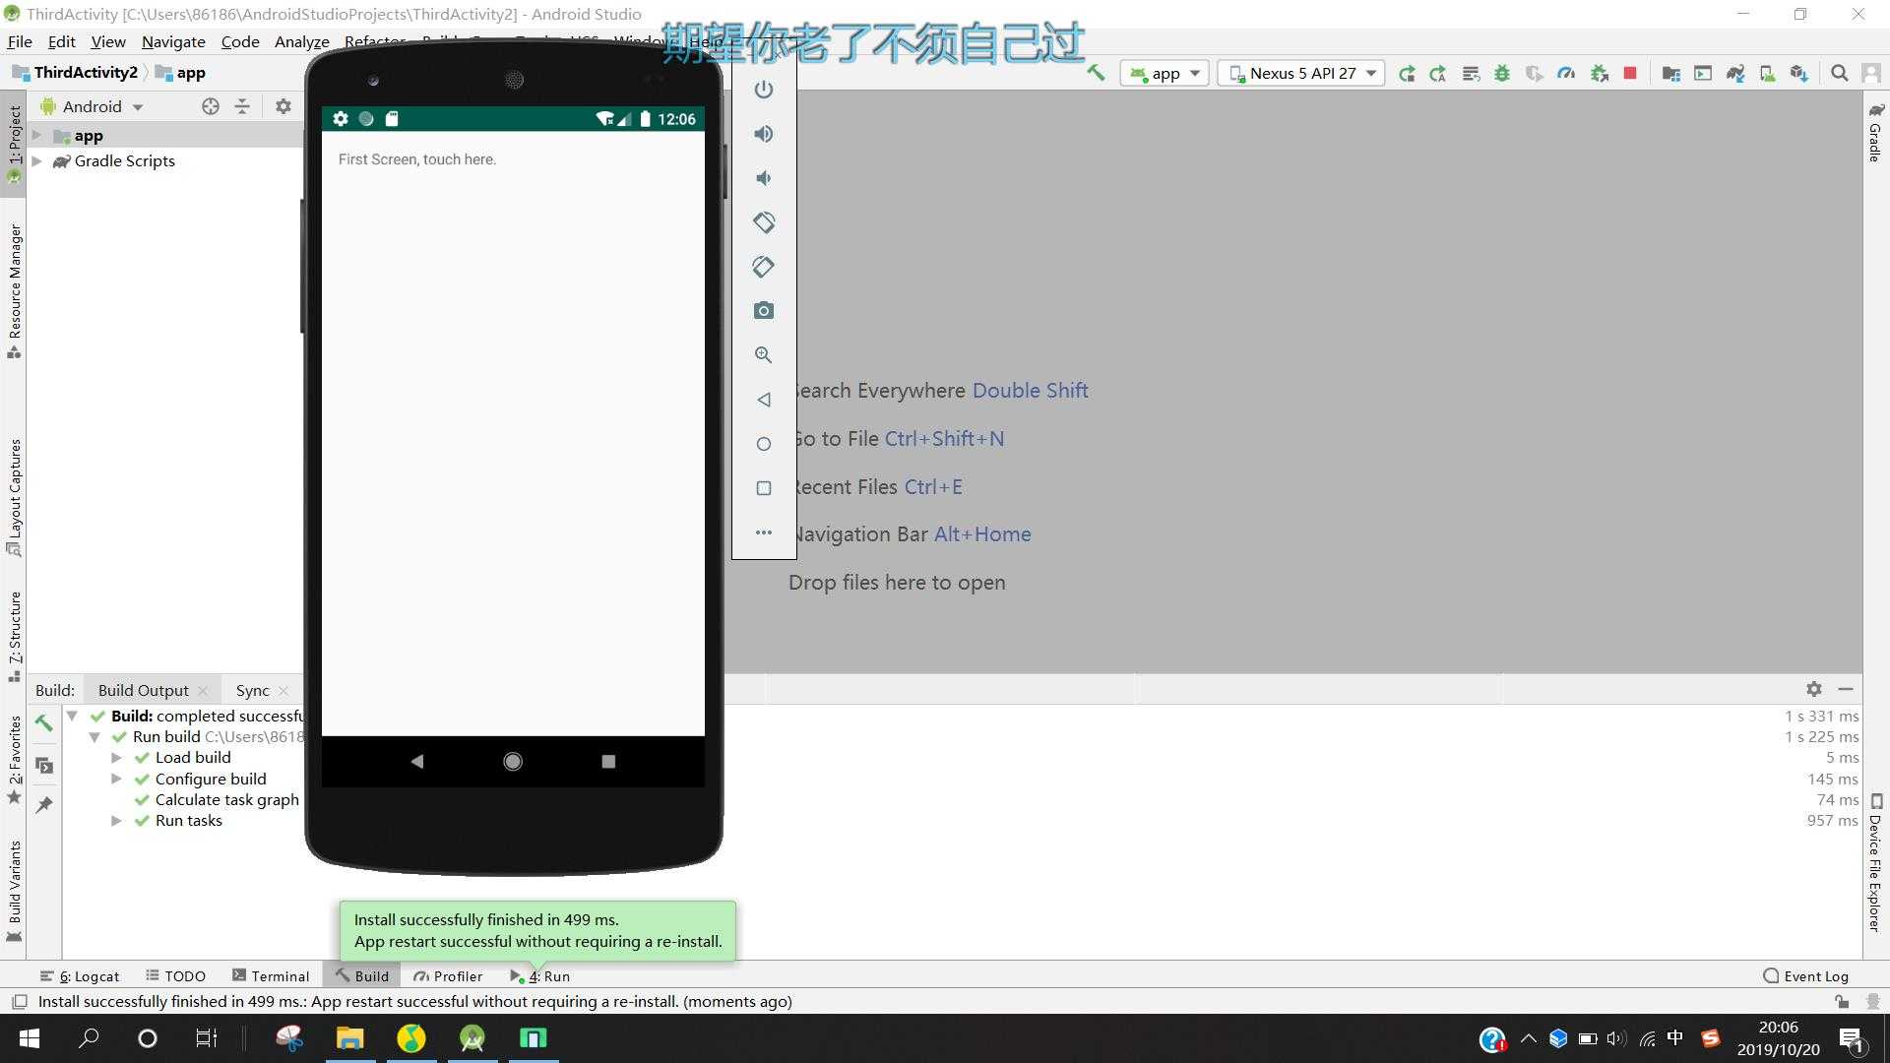
Task: Toggle the Device File Explorer panel
Action: [x=1875, y=862]
